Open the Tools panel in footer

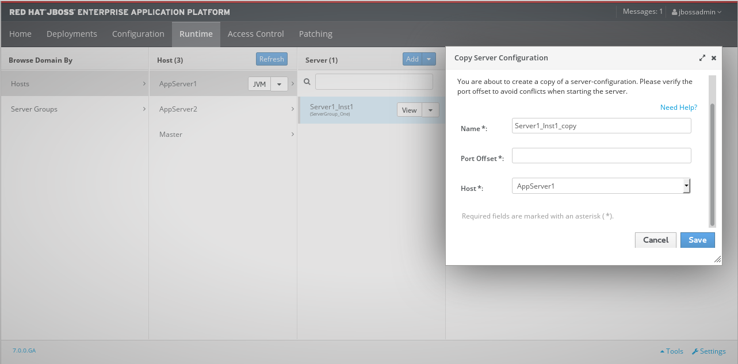671,351
